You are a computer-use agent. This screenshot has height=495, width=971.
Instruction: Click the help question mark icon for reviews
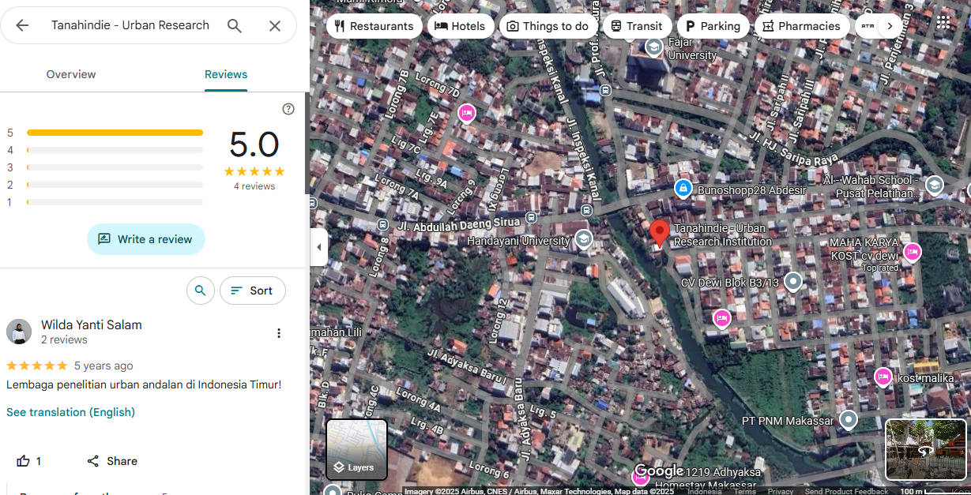pos(288,109)
